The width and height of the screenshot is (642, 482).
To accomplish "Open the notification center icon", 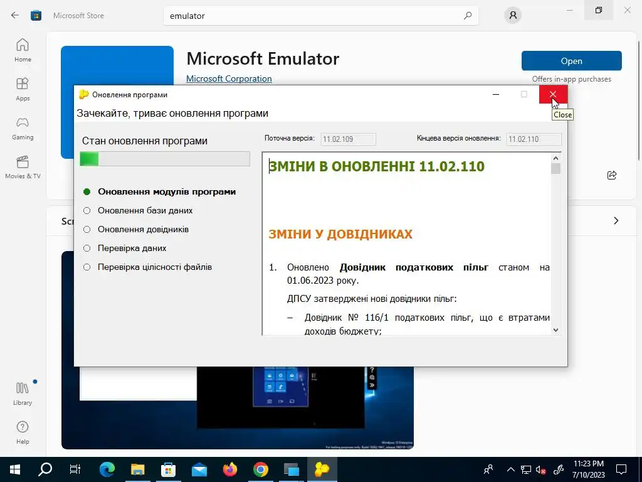I will pos(621,469).
